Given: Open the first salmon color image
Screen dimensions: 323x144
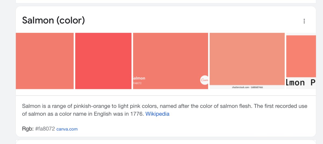Looking at the screenshot, I should 45,61.
